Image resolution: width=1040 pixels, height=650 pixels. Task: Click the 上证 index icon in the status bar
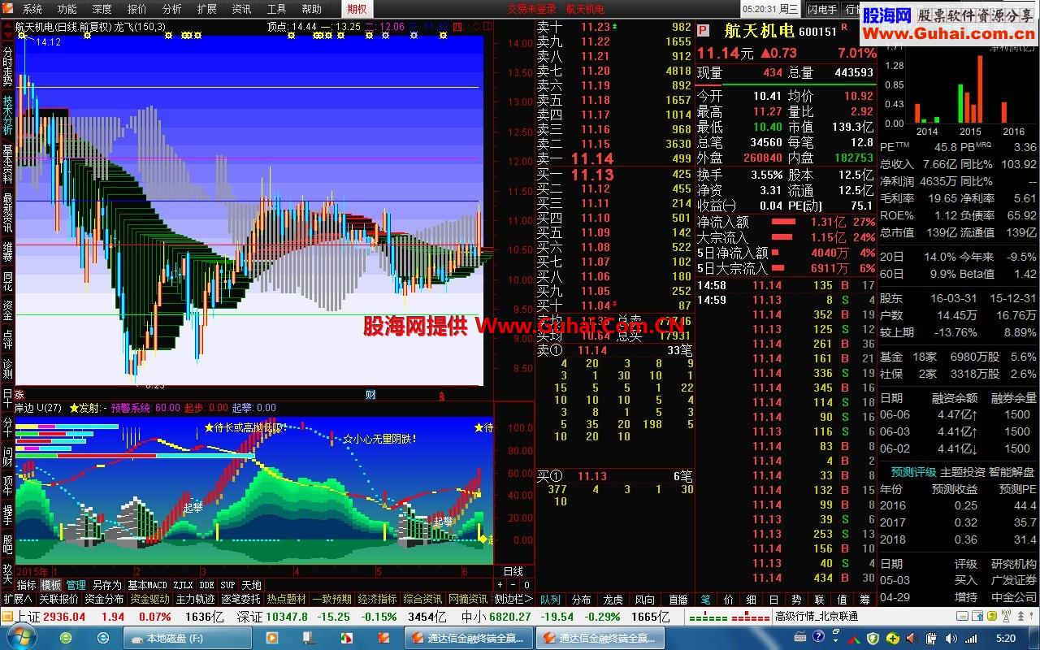(7, 616)
